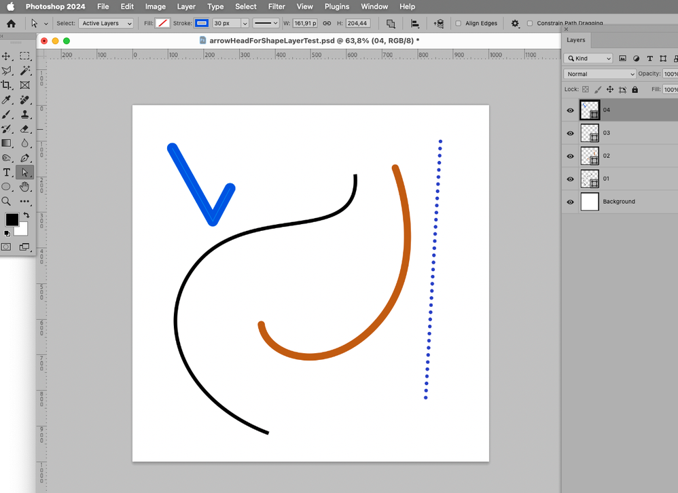Activate the Horizontal Type tool

click(7, 172)
